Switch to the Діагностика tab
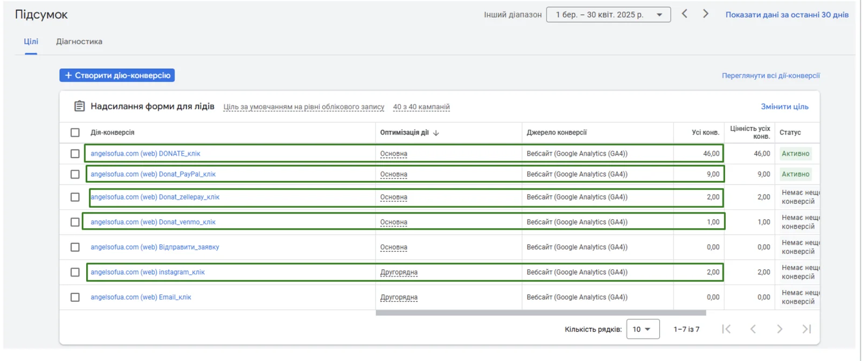This screenshot has width=862, height=361. pos(79,41)
